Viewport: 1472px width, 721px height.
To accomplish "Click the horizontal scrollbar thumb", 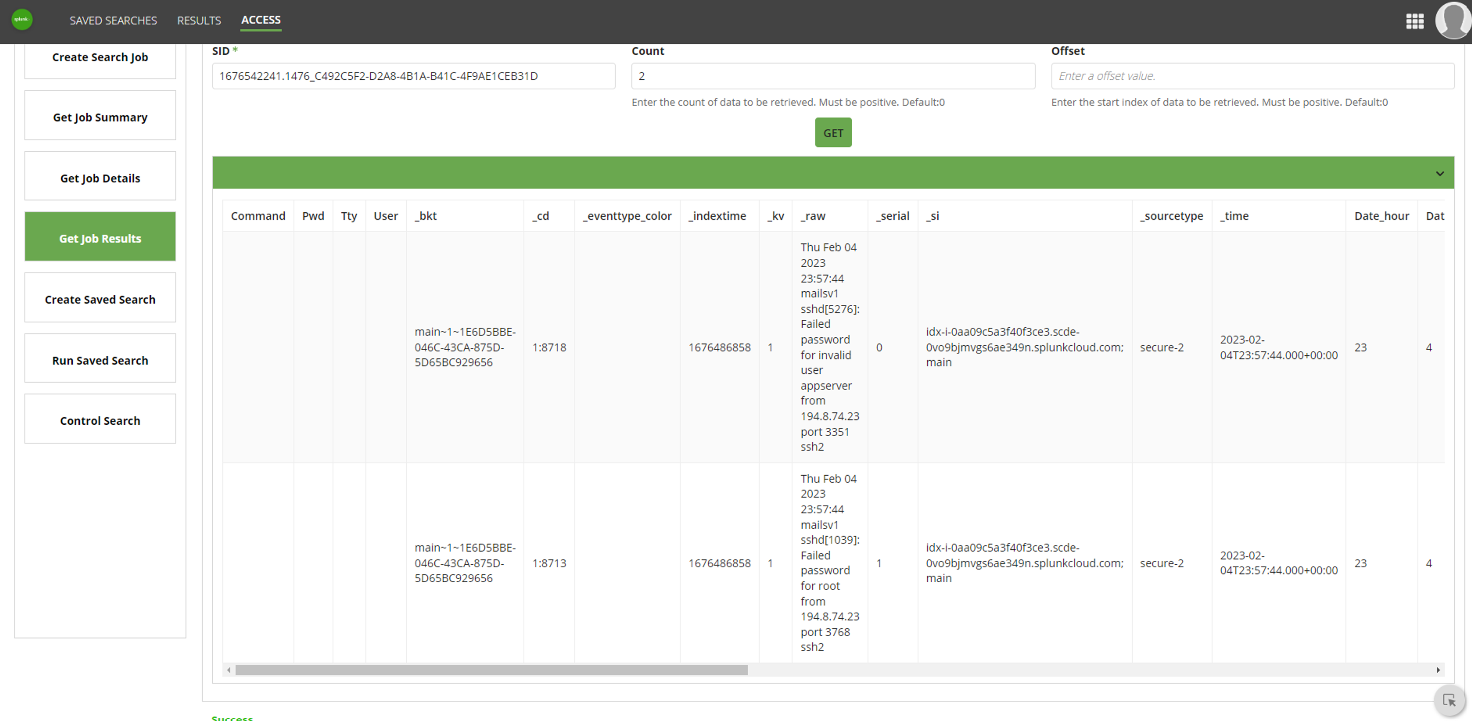I will click(491, 670).
